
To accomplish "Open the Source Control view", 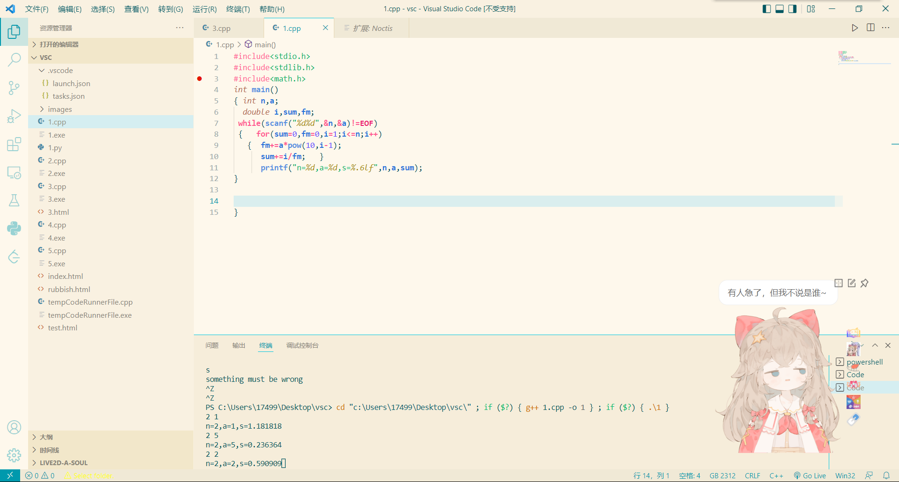I will click(14, 88).
